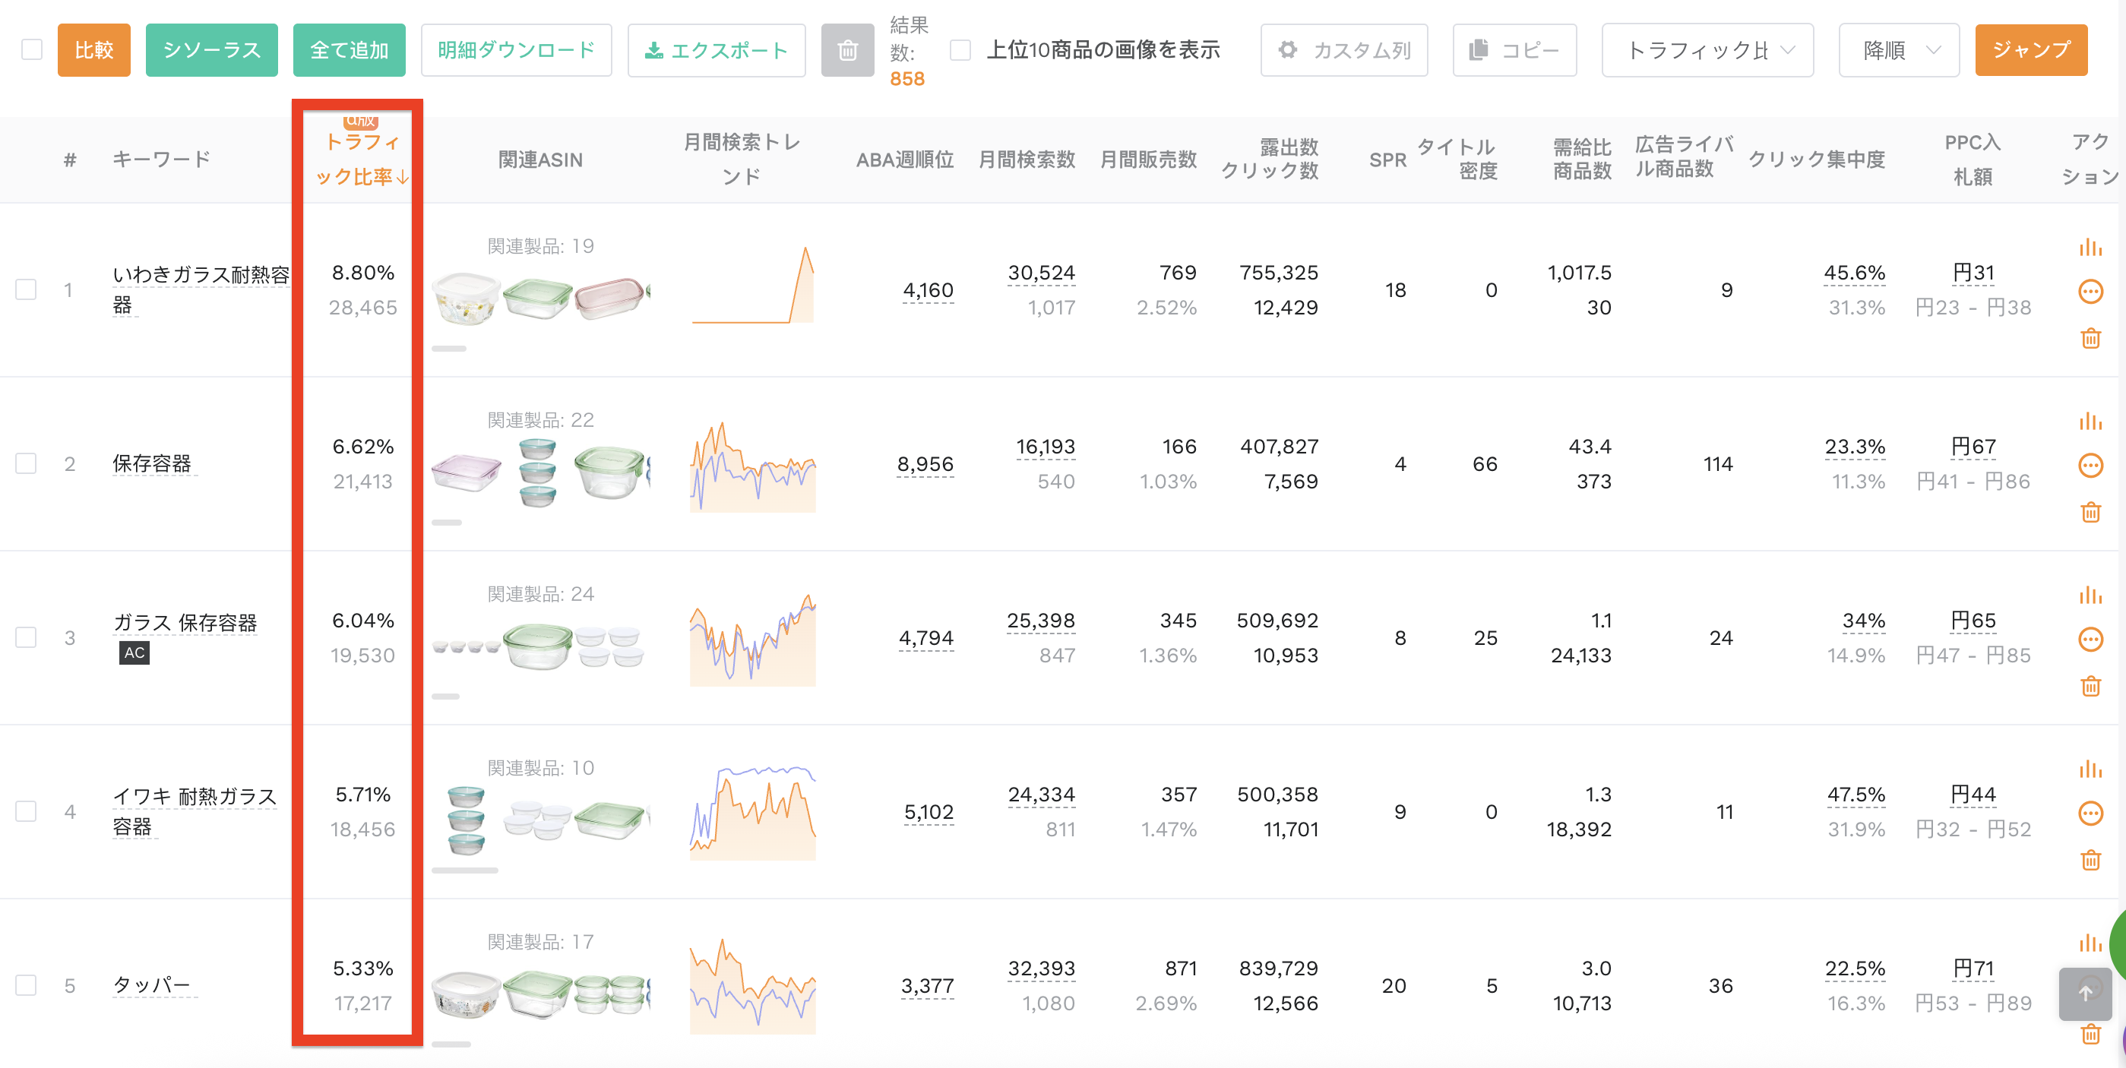Open the タッパー keyword link
2126x1068 pixels.
pyautogui.click(x=152, y=984)
